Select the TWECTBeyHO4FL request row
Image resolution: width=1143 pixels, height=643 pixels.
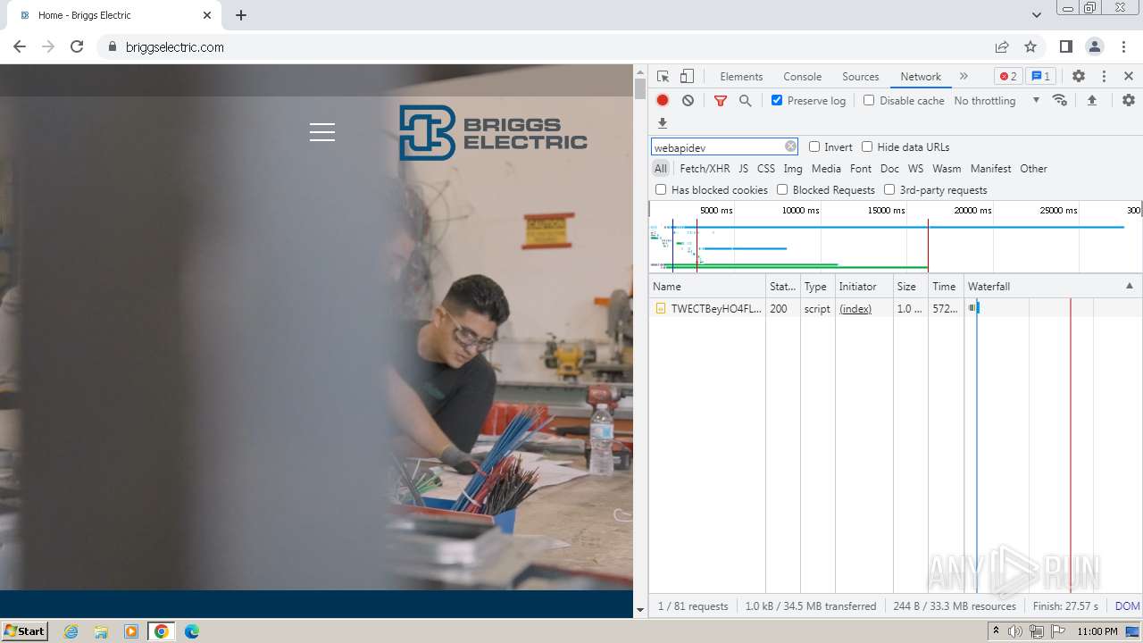click(895, 308)
